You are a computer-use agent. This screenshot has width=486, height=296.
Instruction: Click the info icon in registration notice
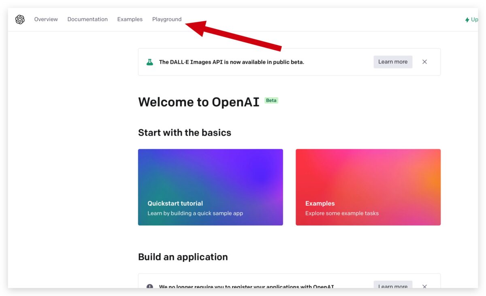(150, 286)
